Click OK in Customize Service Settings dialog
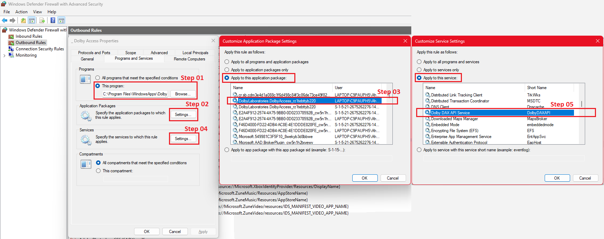 click(x=557, y=178)
